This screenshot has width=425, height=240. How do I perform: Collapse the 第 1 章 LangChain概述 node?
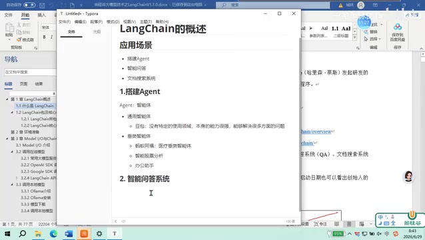pyautogui.click(x=7, y=99)
